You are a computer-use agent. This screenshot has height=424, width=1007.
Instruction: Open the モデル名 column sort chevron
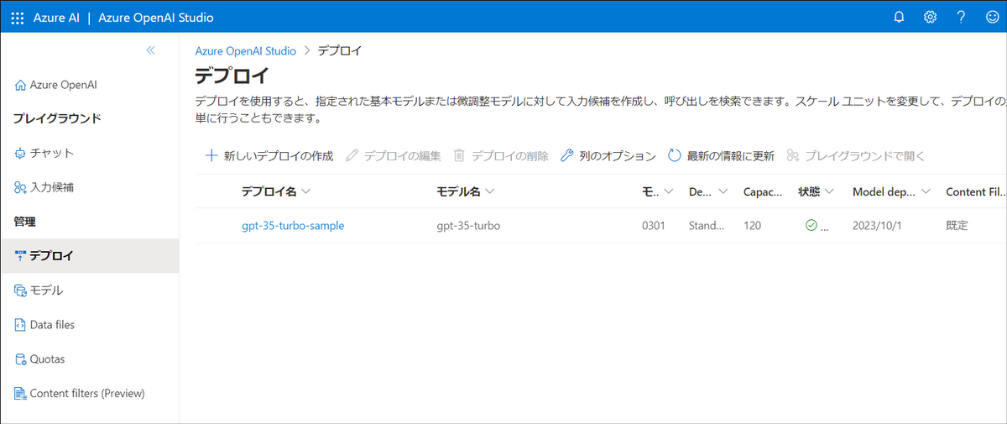pyautogui.click(x=489, y=192)
